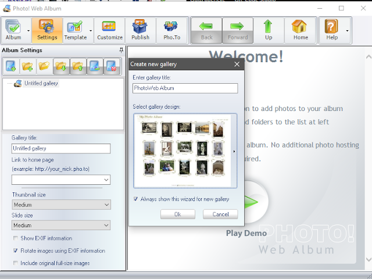
Task: Open the Pho.To toolbar icon
Action: click(x=172, y=30)
